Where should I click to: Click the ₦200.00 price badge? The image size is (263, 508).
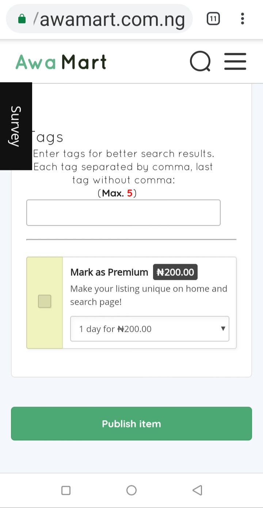(175, 272)
